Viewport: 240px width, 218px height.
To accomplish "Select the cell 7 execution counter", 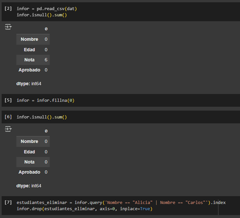I will point(8,202).
